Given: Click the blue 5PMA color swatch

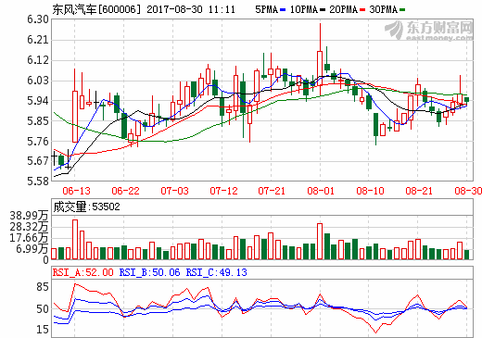Looking at the screenshot, I should point(283,10).
